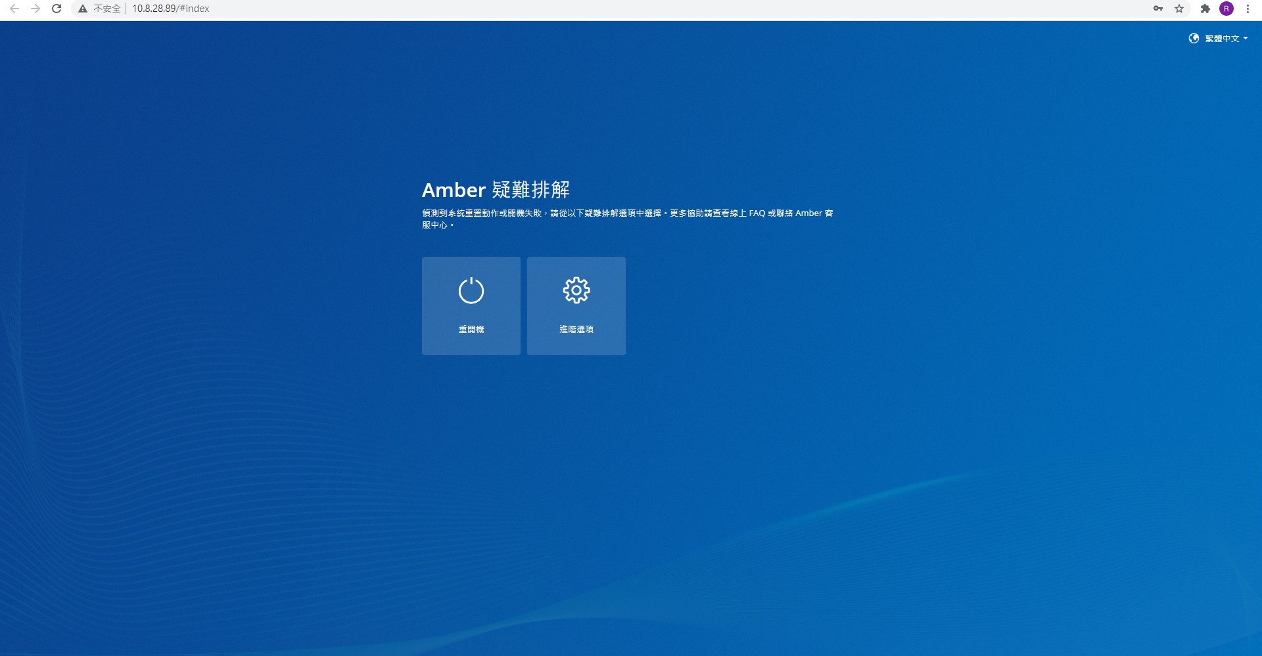Screen dimensions: 1262x656
Task: Open the profile avatar R
Action: coord(1227,9)
